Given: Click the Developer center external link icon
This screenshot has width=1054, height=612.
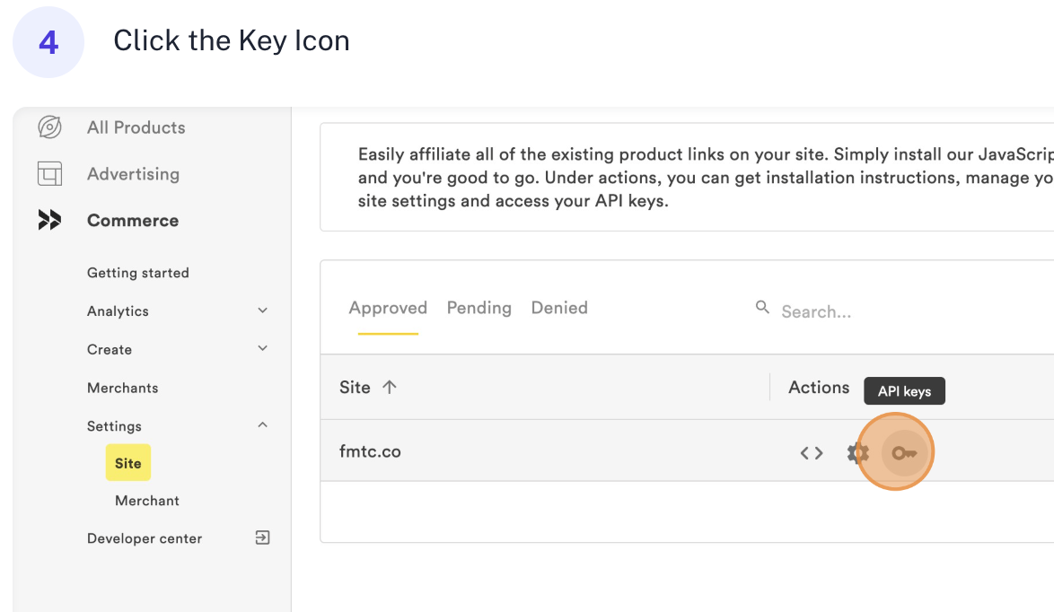Looking at the screenshot, I should tap(262, 538).
